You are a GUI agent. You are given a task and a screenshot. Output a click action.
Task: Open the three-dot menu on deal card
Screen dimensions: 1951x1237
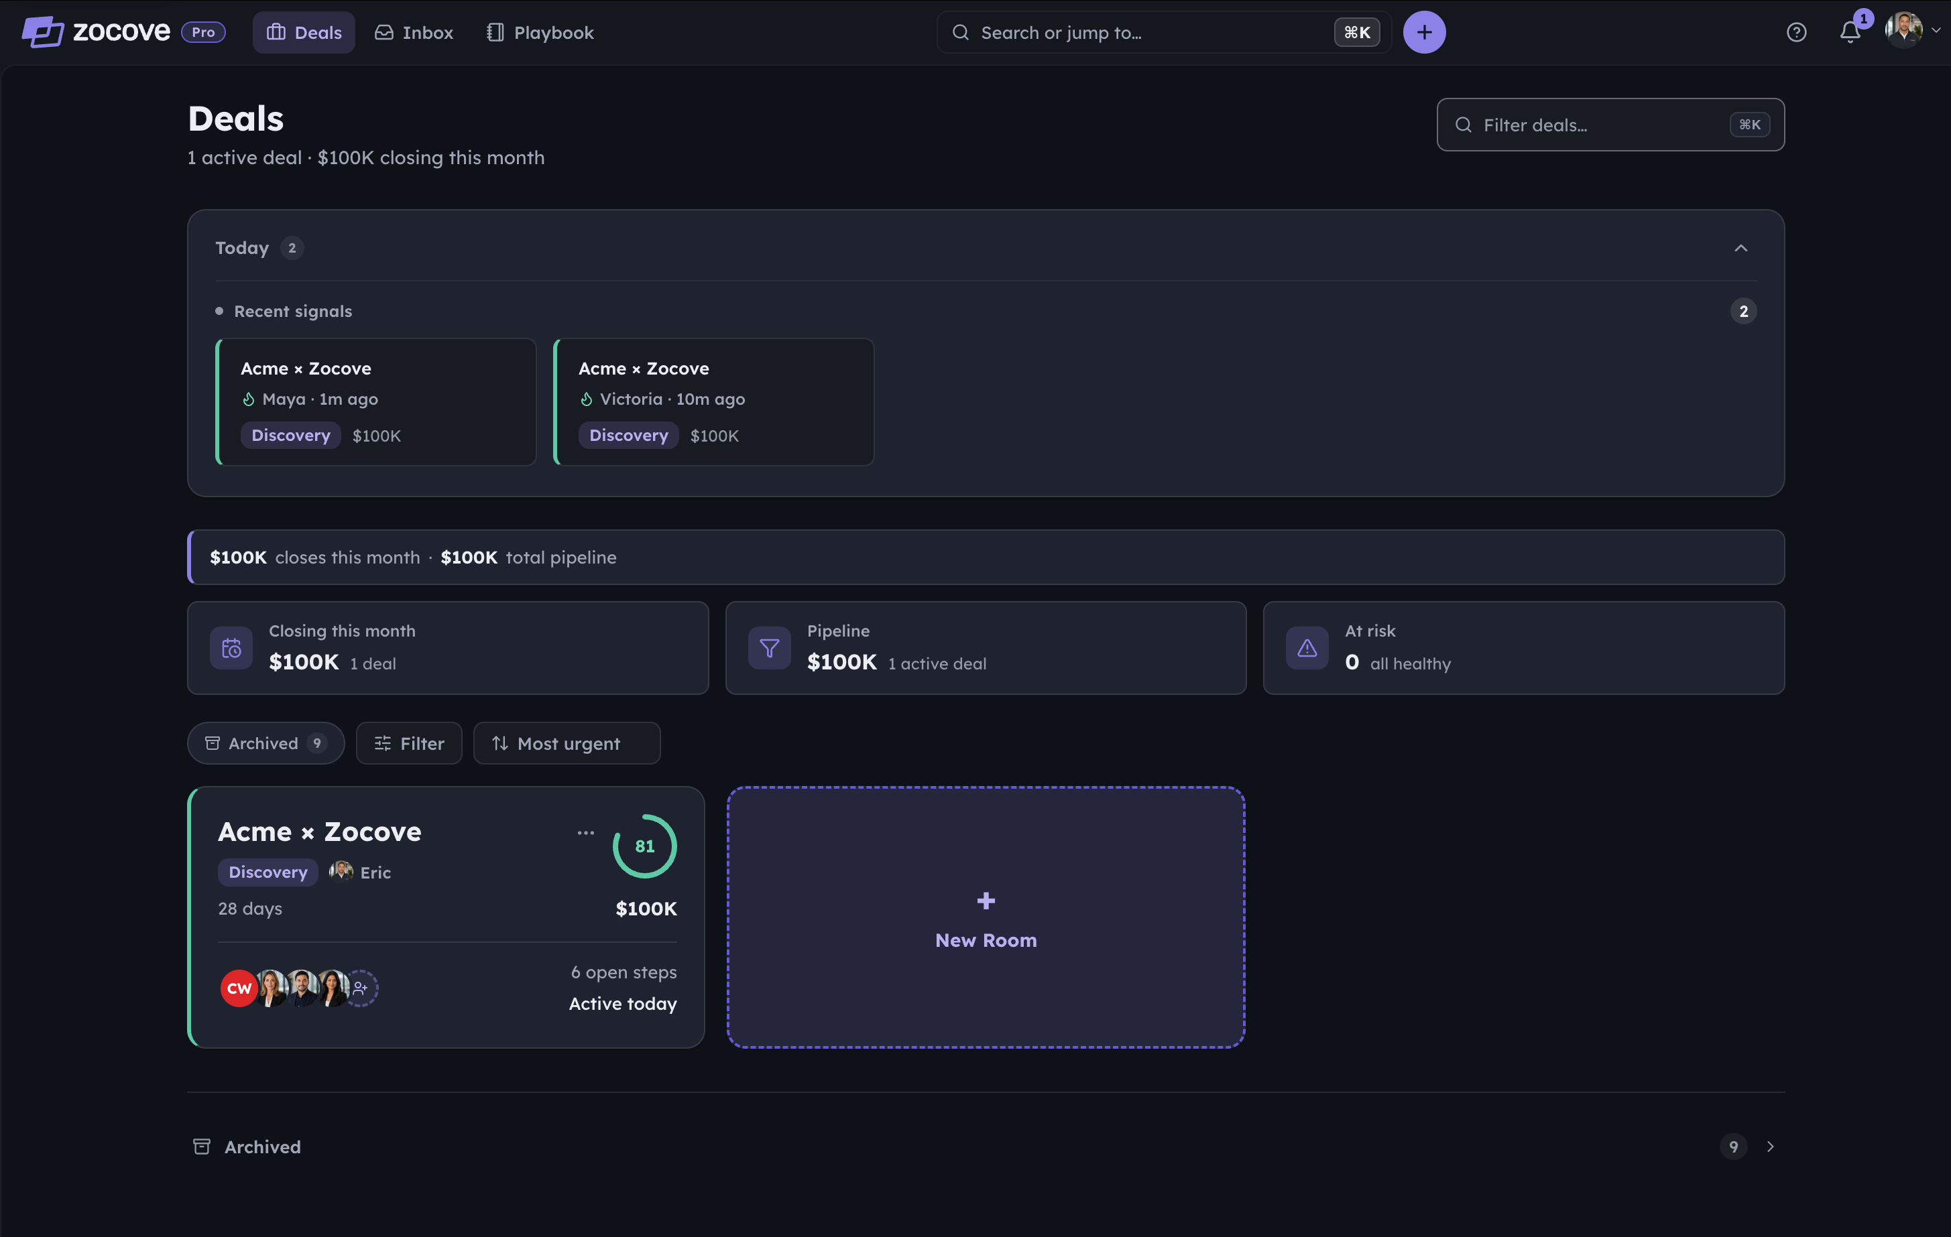point(586,832)
